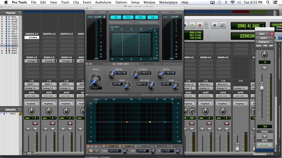
Task: Click the attack value field 100.0 us
Action: point(146,73)
